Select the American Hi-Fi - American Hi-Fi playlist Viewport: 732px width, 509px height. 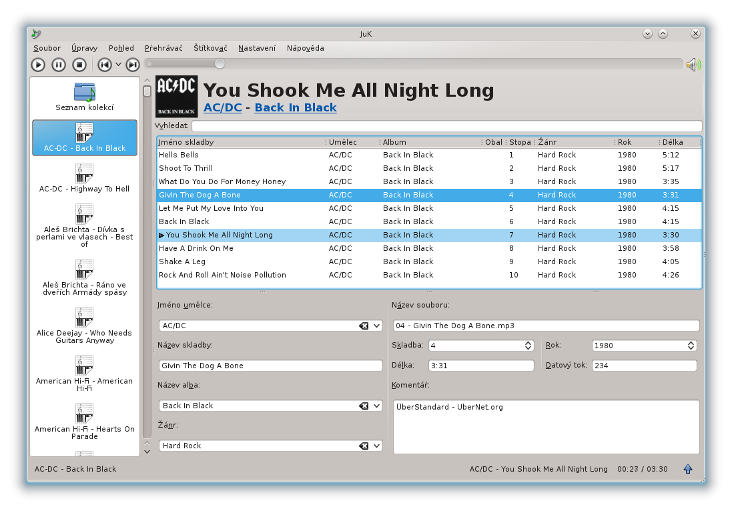pos(85,373)
